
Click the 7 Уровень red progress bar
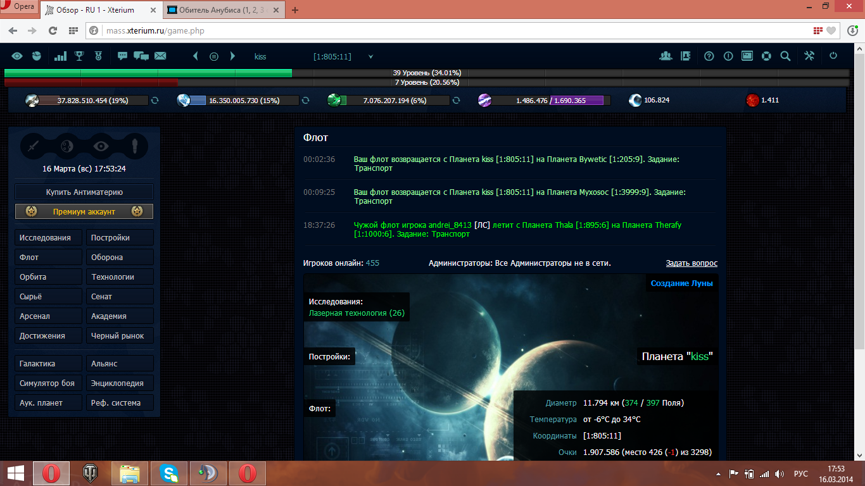click(x=427, y=82)
